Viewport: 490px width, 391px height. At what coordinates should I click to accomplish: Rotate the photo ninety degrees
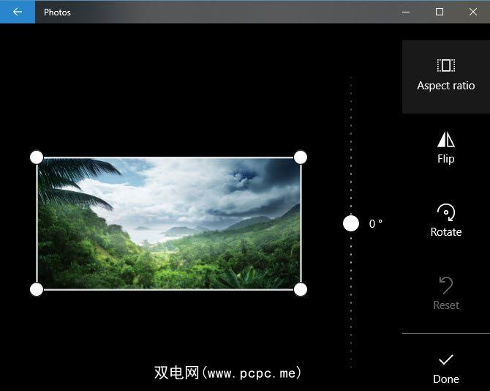point(446,221)
